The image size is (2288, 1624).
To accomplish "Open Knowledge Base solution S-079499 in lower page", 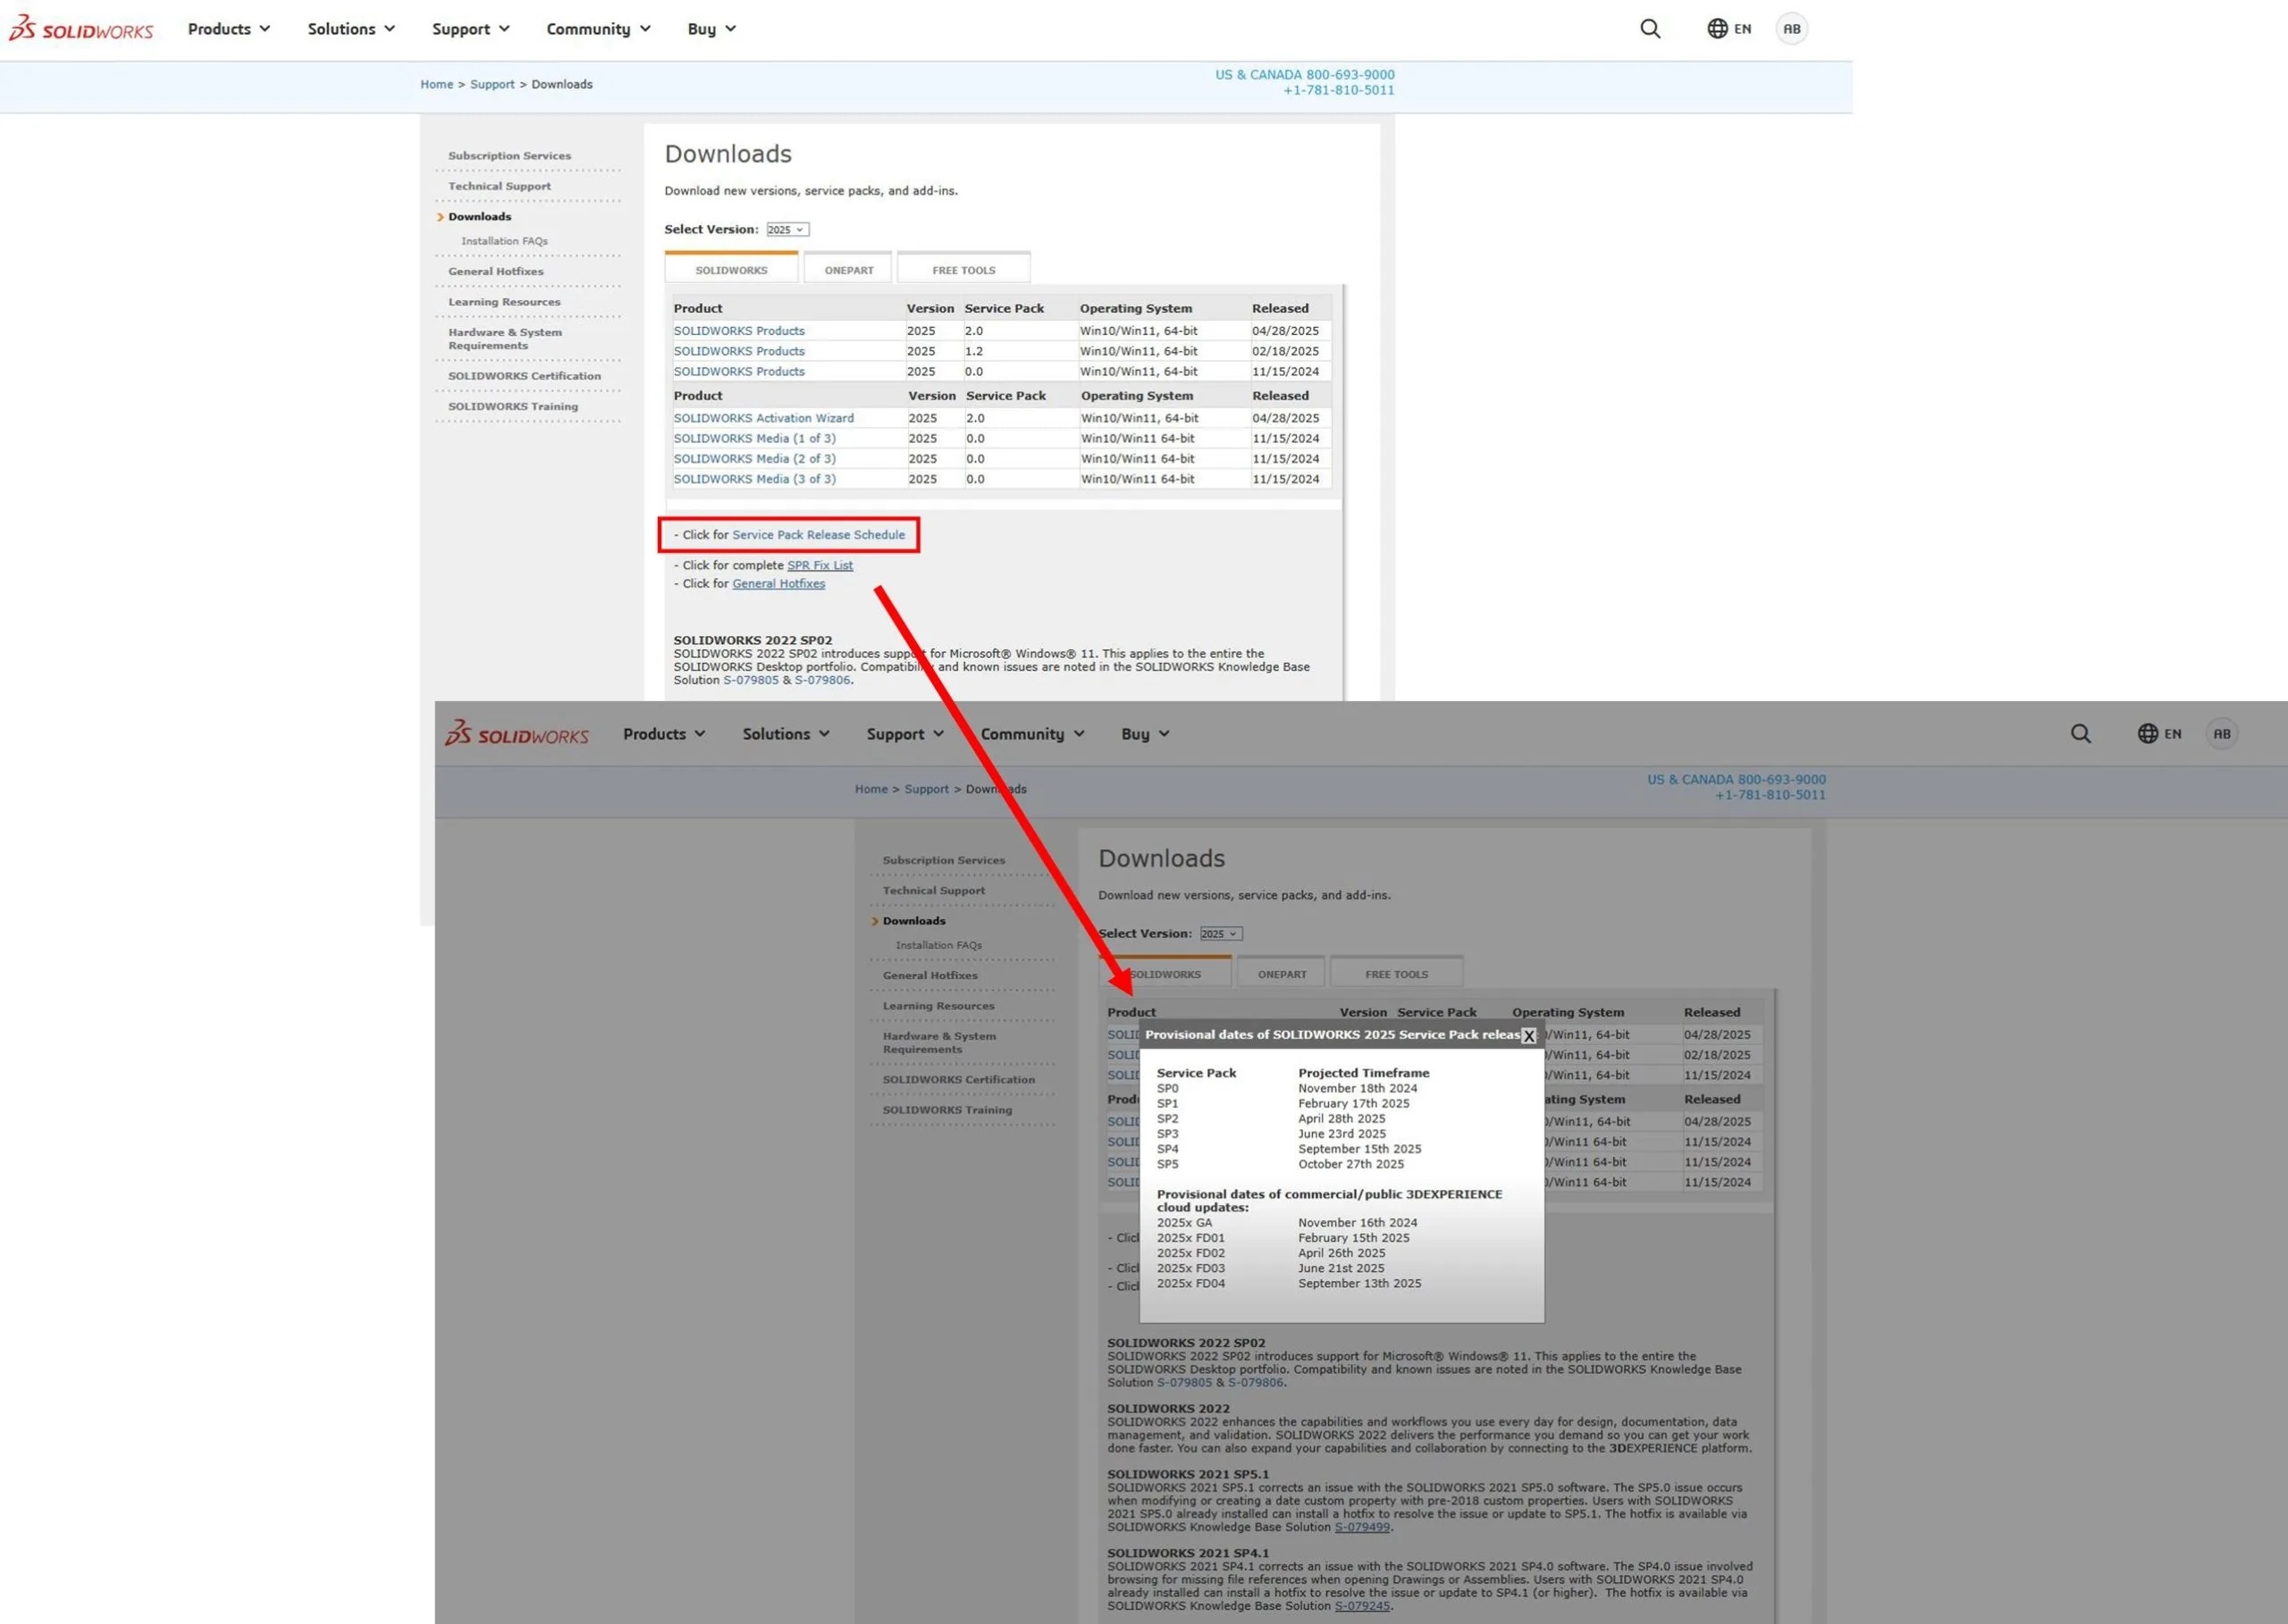I will point(1361,1527).
